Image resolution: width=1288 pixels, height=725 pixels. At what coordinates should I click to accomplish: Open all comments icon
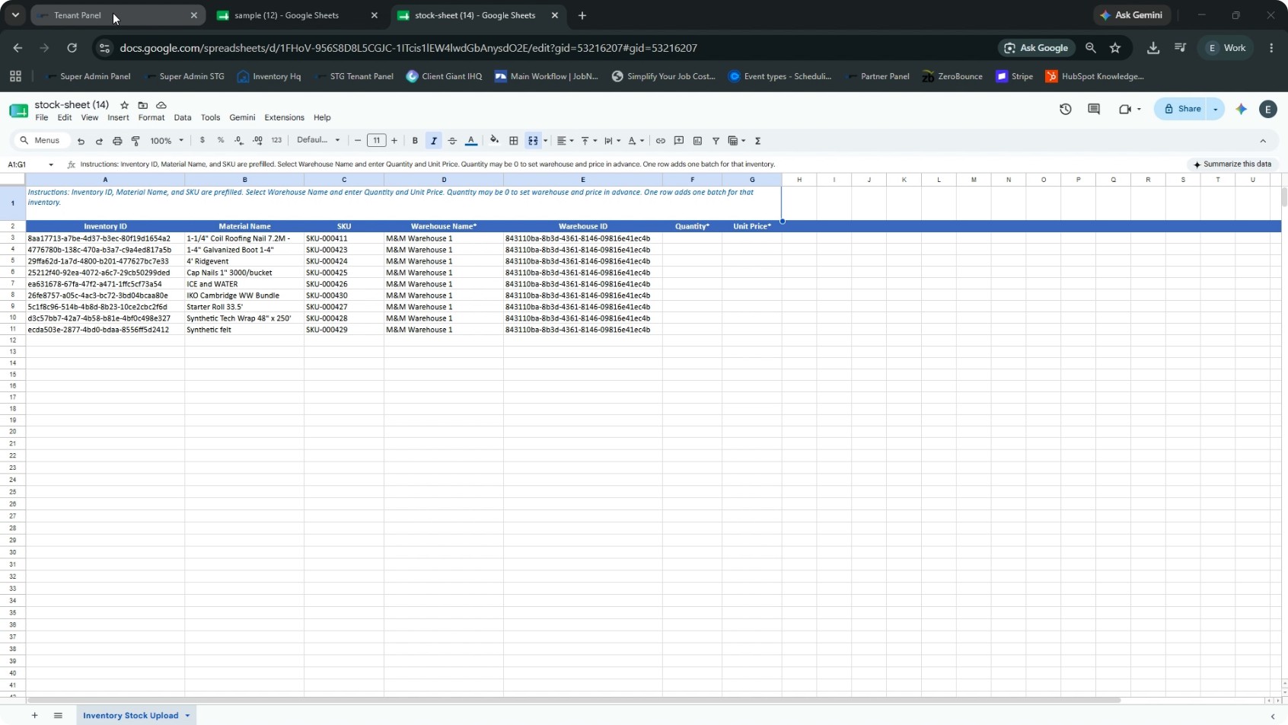pos(1094,109)
